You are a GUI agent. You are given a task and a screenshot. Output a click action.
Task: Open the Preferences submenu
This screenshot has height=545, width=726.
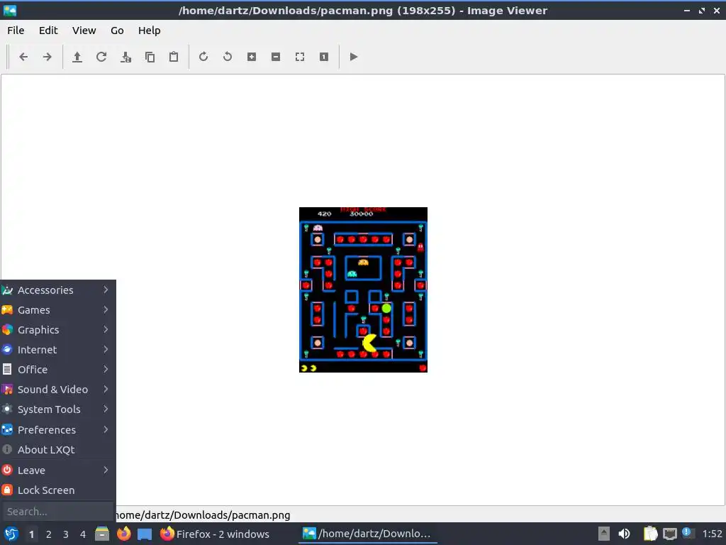point(57,430)
